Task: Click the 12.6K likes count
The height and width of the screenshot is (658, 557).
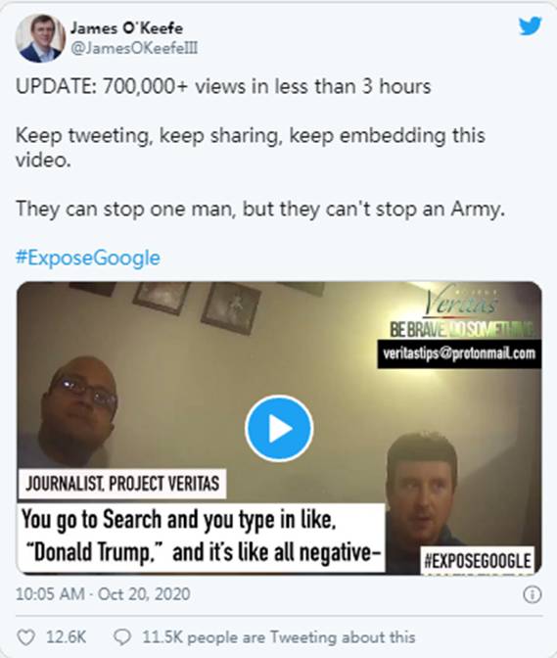Action: tap(66, 637)
